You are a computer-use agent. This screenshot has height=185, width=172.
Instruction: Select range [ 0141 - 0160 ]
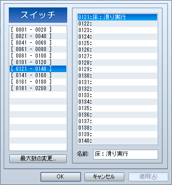tap(38, 75)
